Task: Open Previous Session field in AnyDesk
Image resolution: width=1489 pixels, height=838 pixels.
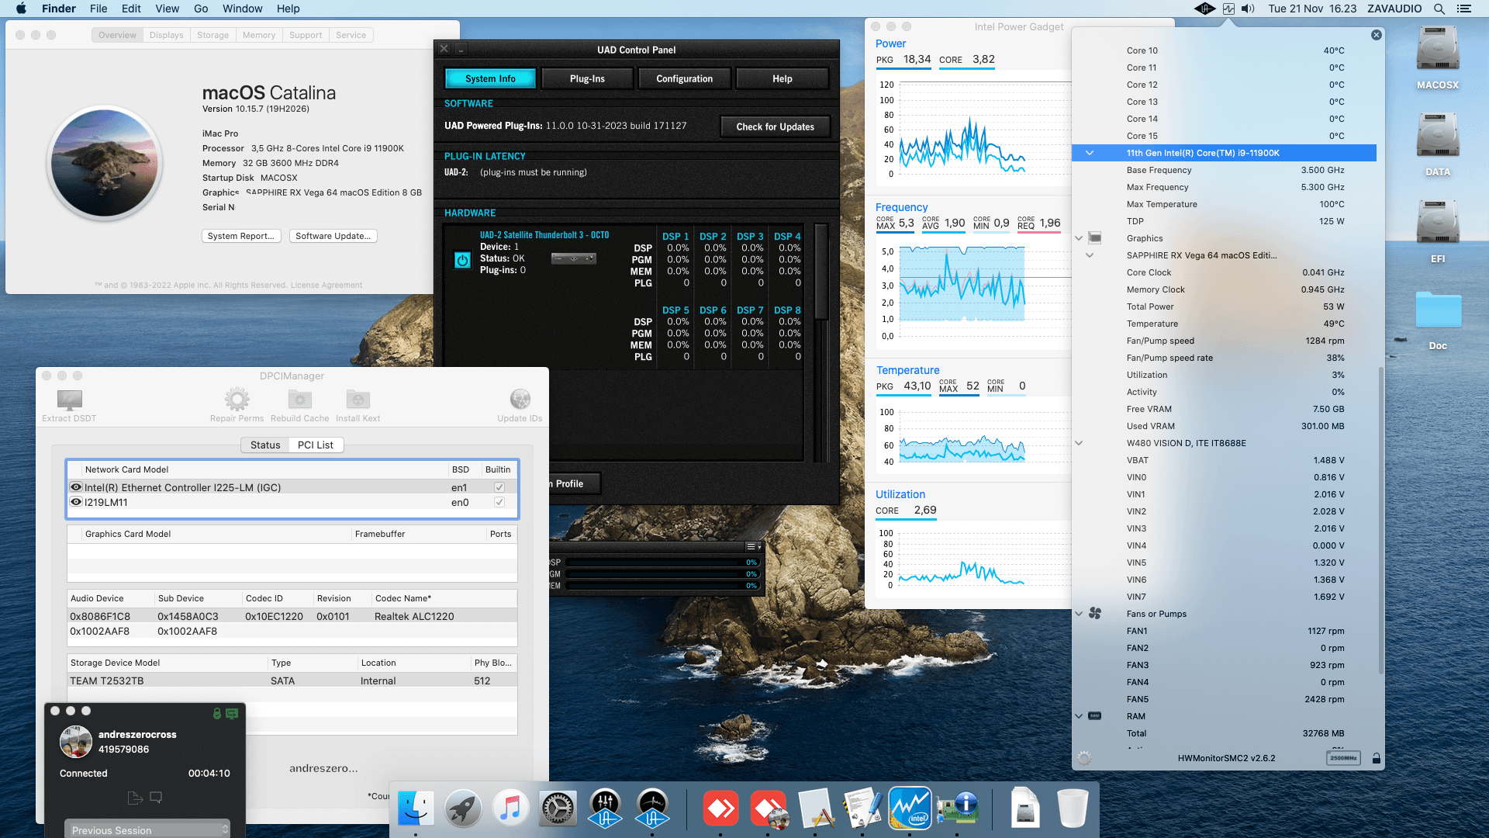Action: coord(147,829)
